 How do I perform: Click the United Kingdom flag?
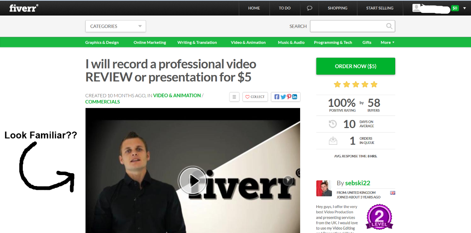click(392, 192)
